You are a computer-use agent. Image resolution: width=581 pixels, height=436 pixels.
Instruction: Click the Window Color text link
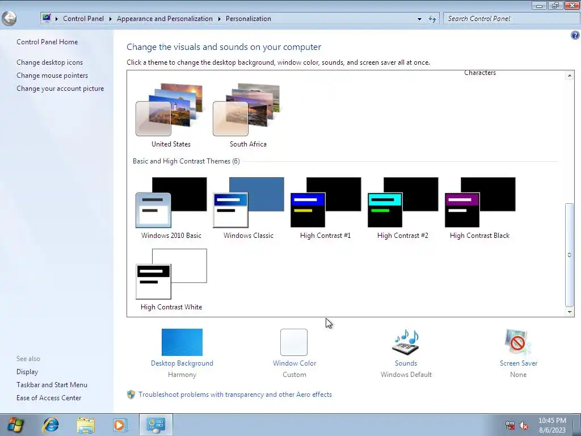(x=294, y=363)
